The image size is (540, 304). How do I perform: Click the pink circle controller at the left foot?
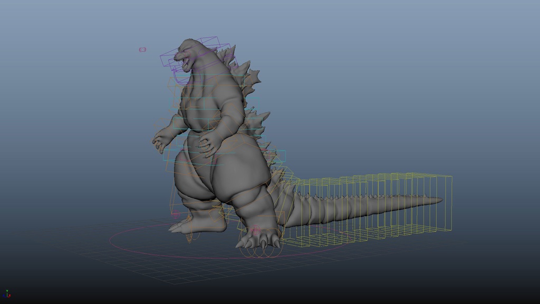click(176, 214)
